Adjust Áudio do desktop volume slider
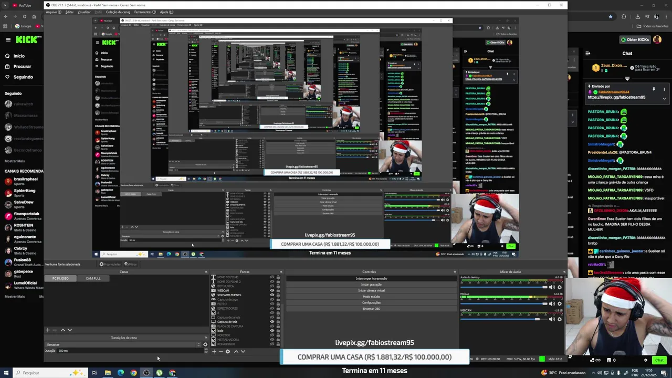The image size is (672, 378). [x=503, y=287]
